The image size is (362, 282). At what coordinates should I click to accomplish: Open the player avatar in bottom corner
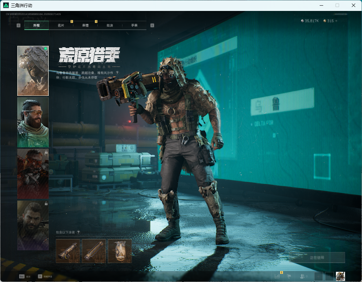pos(340,276)
